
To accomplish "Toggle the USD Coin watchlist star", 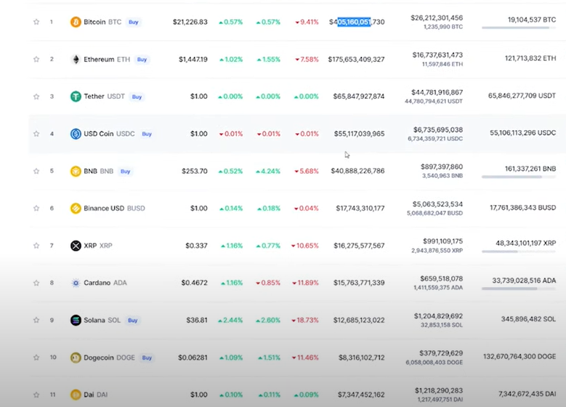I will 36,134.
